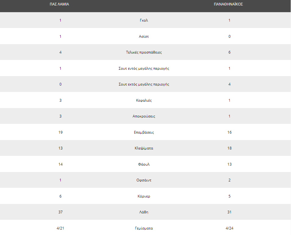291x235 pixels.
Task: Click Lamia's 37 errors value
Action: [x=60, y=212]
